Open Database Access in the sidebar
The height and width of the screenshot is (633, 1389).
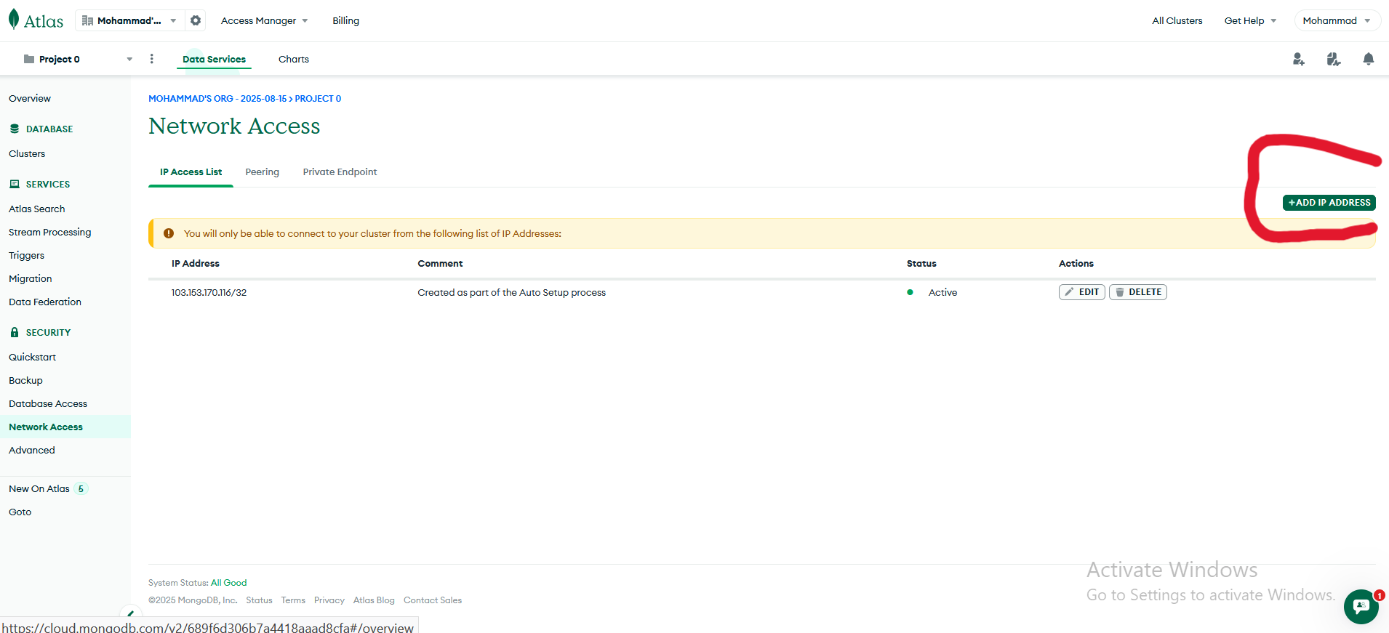(48, 403)
